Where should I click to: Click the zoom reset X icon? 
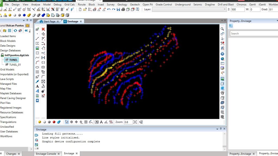point(135,122)
